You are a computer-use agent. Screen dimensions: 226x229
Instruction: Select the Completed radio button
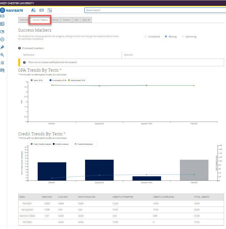[145, 36]
